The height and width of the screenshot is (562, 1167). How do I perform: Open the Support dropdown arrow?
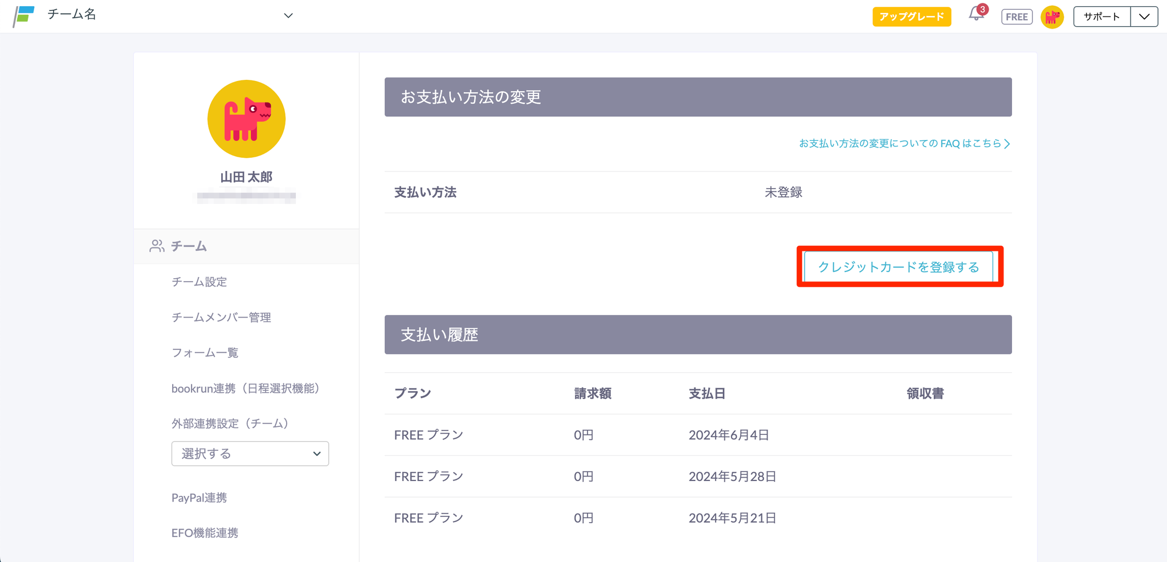pos(1144,17)
